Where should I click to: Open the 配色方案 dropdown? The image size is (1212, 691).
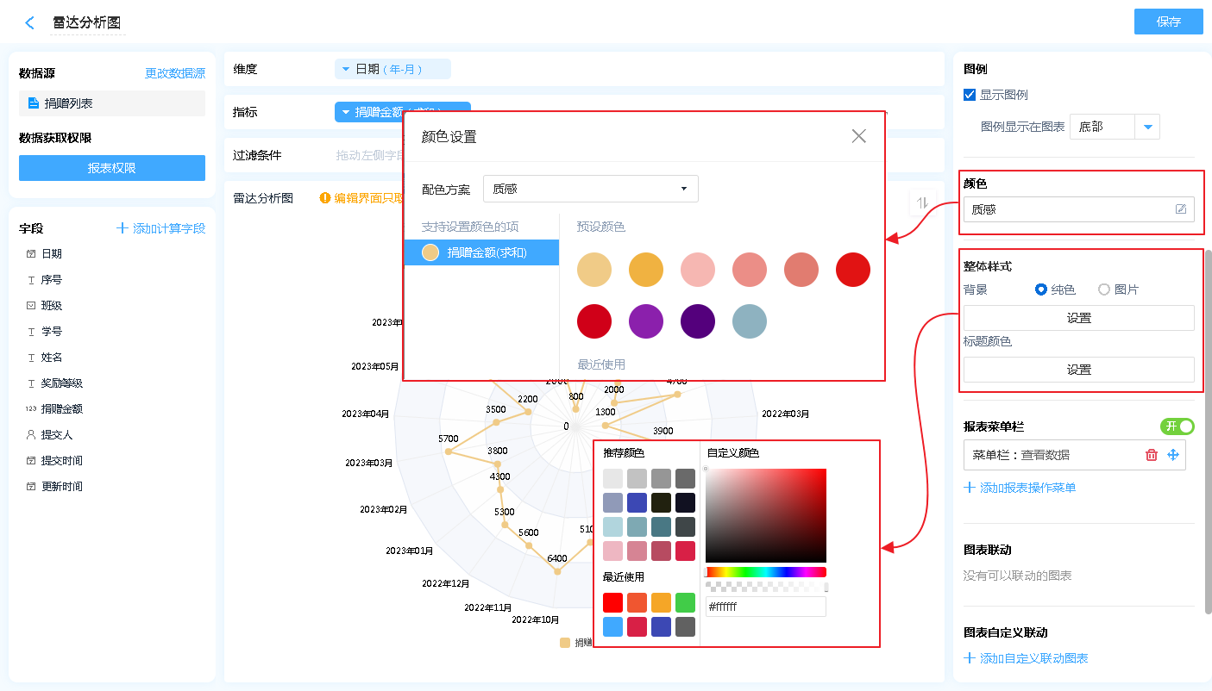(590, 189)
